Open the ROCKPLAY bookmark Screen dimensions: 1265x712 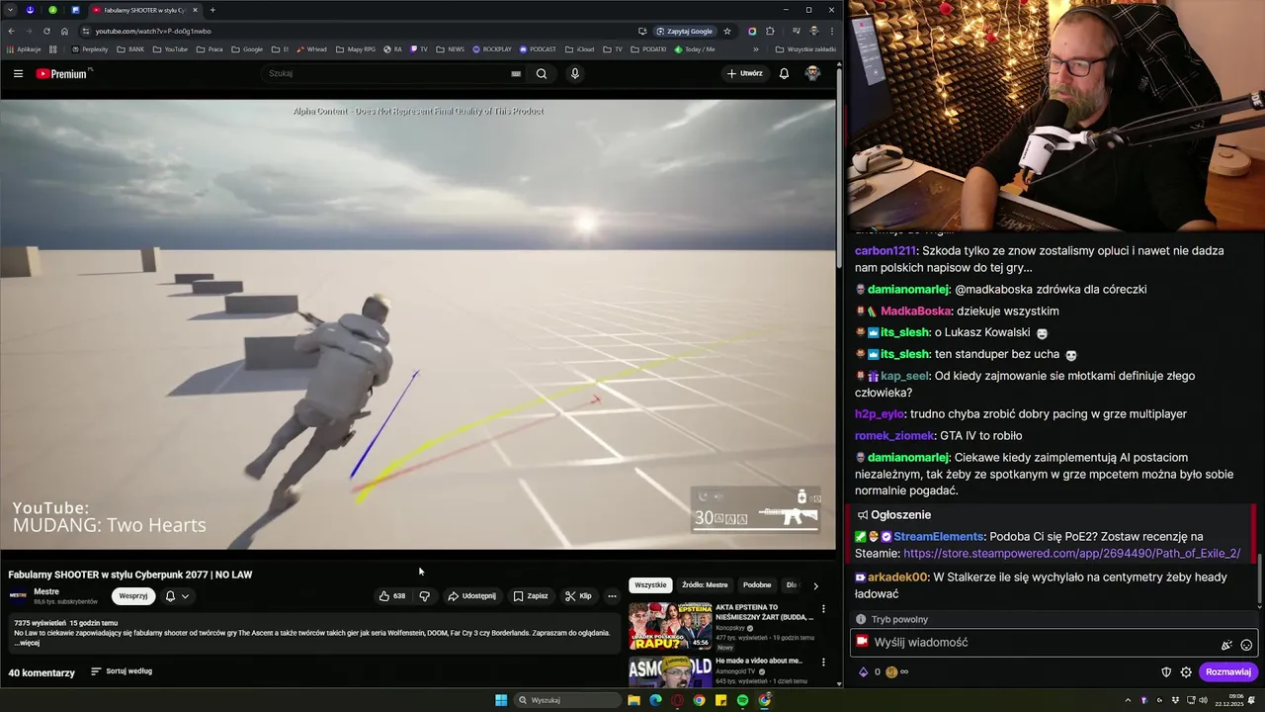pos(492,48)
